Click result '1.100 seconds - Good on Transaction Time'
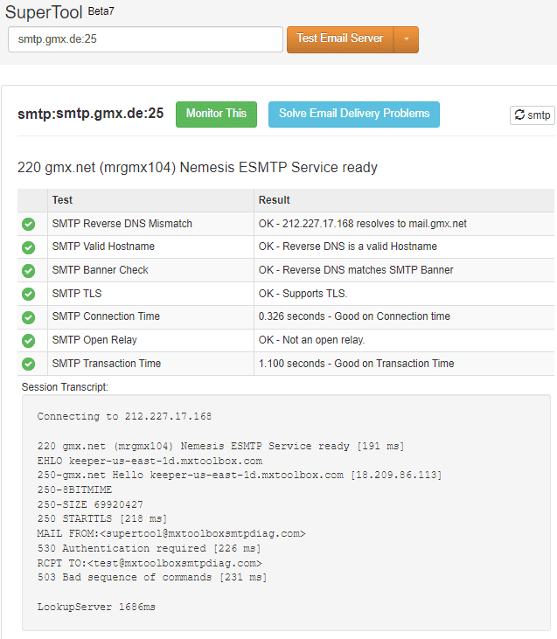The image size is (557, 639). click(357, 363)
